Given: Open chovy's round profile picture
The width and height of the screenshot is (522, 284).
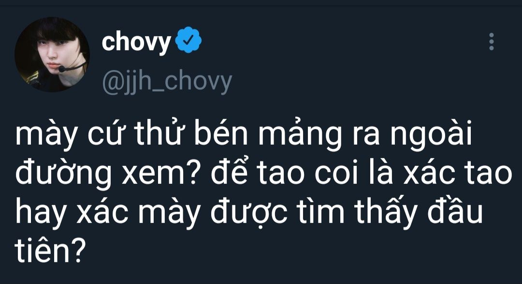Looking at the screenshot, I should pyautogui.click(x=52, y=54).
